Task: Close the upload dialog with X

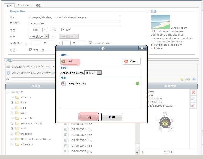Action: pos(142,48)
